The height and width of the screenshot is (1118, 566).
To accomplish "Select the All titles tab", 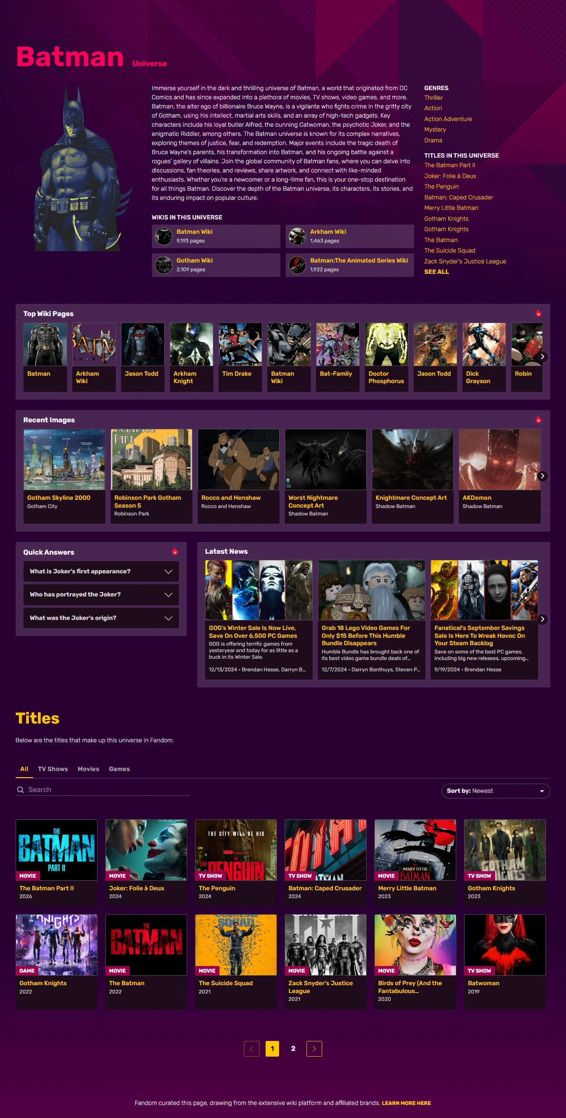I will tap(24, 769).
